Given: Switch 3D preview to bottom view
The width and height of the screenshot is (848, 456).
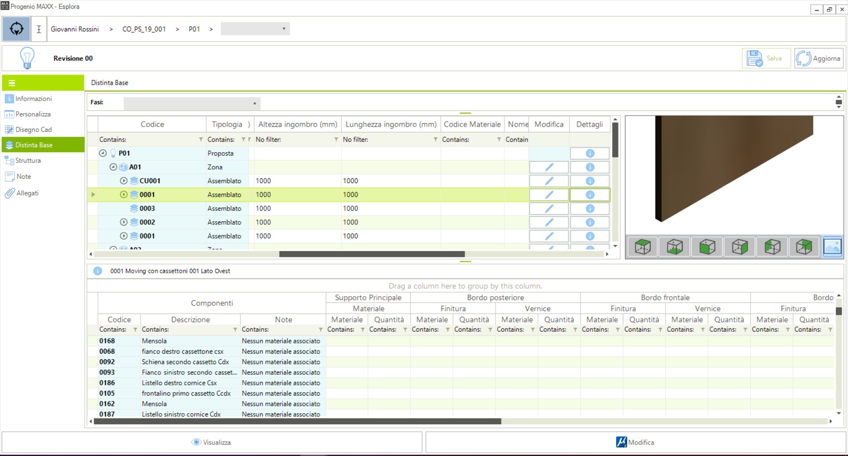Looking at the screenshot, I should pos(675,246).
